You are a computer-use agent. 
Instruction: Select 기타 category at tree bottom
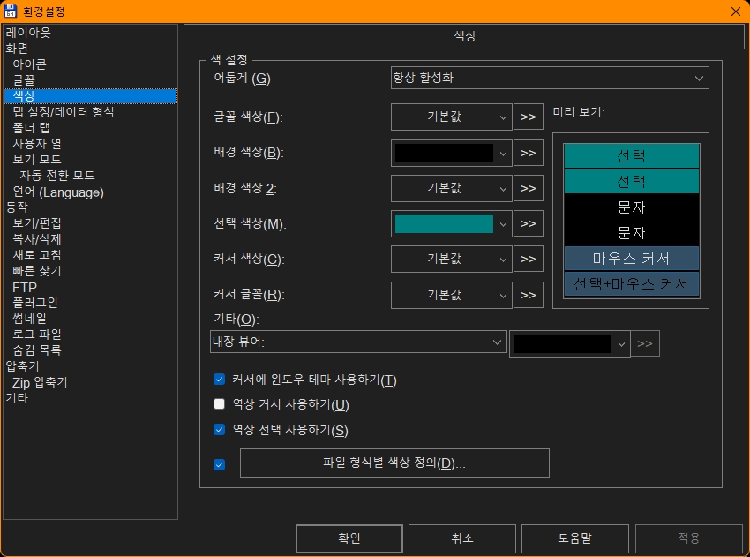click(17, 397)
